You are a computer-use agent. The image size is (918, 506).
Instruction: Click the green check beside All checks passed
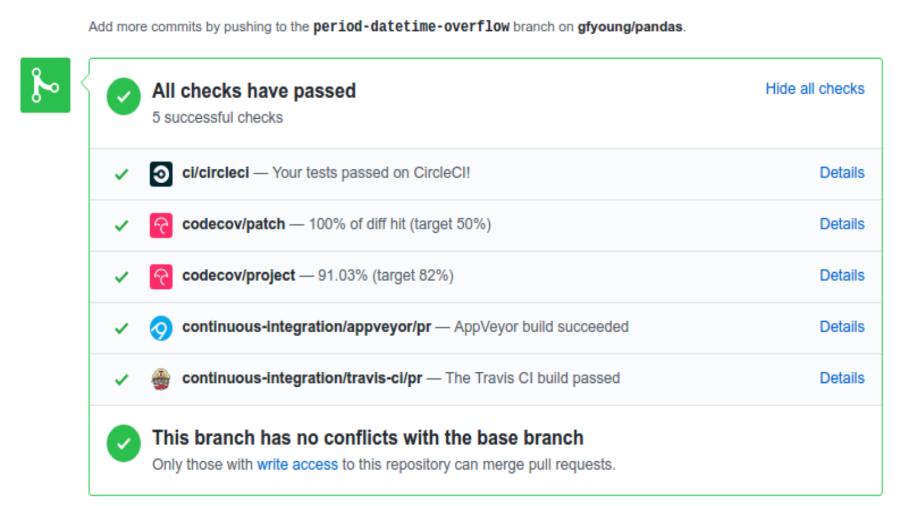click(124, 96)
